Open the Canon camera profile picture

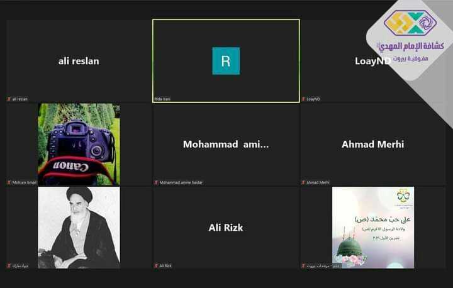point(79,144)
